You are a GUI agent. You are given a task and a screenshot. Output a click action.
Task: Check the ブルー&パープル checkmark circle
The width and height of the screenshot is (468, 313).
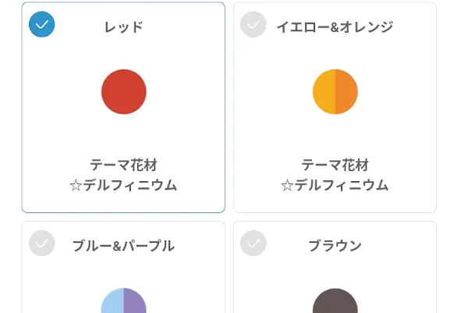[42, 243]
